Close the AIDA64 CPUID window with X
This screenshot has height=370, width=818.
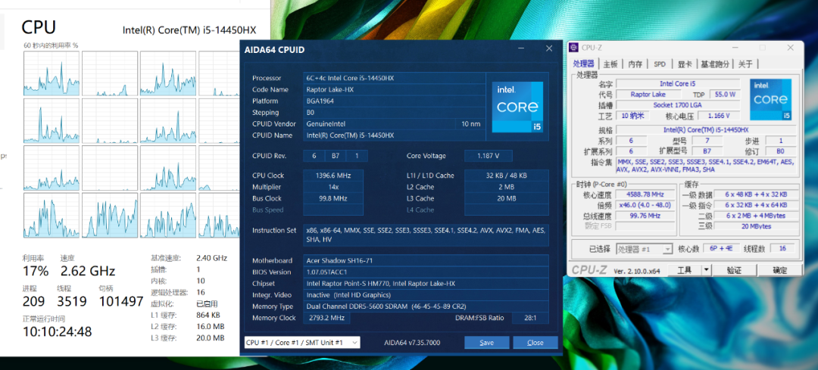click(x=549, y=48)
